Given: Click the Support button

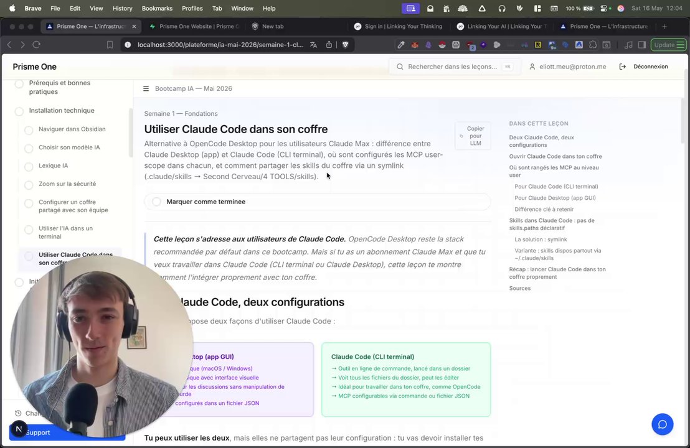Looking at the screenshot, I should (67, 432).
